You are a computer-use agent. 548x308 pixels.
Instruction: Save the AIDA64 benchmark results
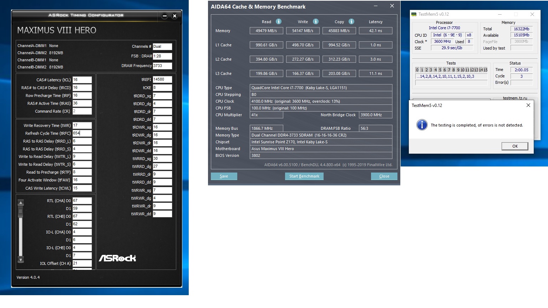coord(224,176)
